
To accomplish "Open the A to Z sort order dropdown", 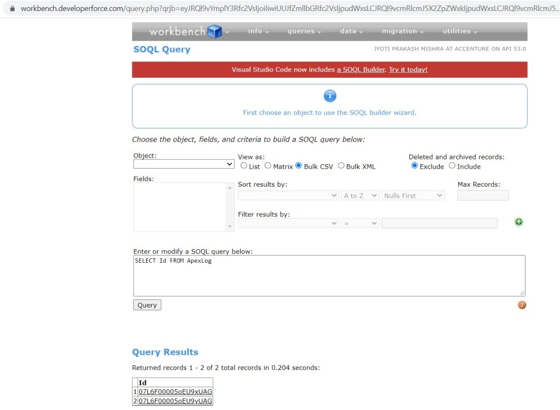I will tap(360, 195).
